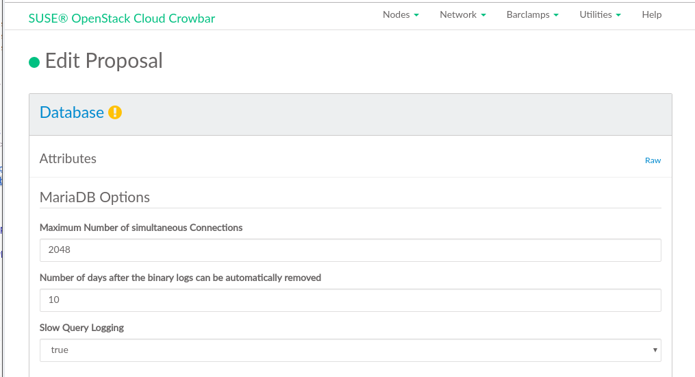Open the Barclamps dropdown

(x=532, y=14)
